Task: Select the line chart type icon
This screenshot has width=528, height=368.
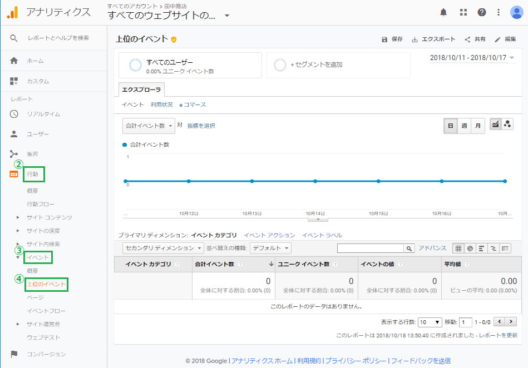Action: pyautogui.click(x=495, y=124)
